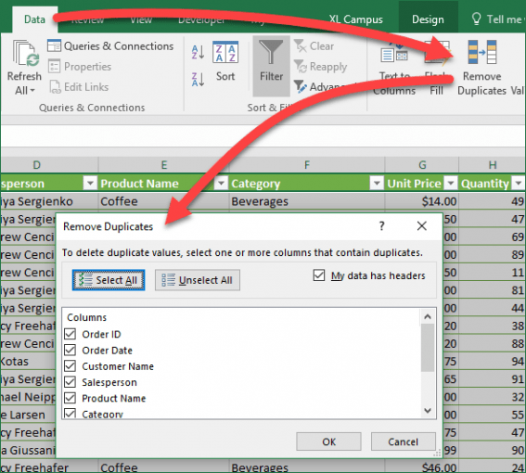The image size is (526, 473).
Task: Expand Refresh All dropdown arrow
Action: pyautogui.click(x=32, y=90)
